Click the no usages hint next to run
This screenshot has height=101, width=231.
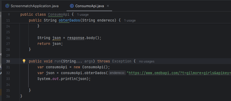[147, 61]
